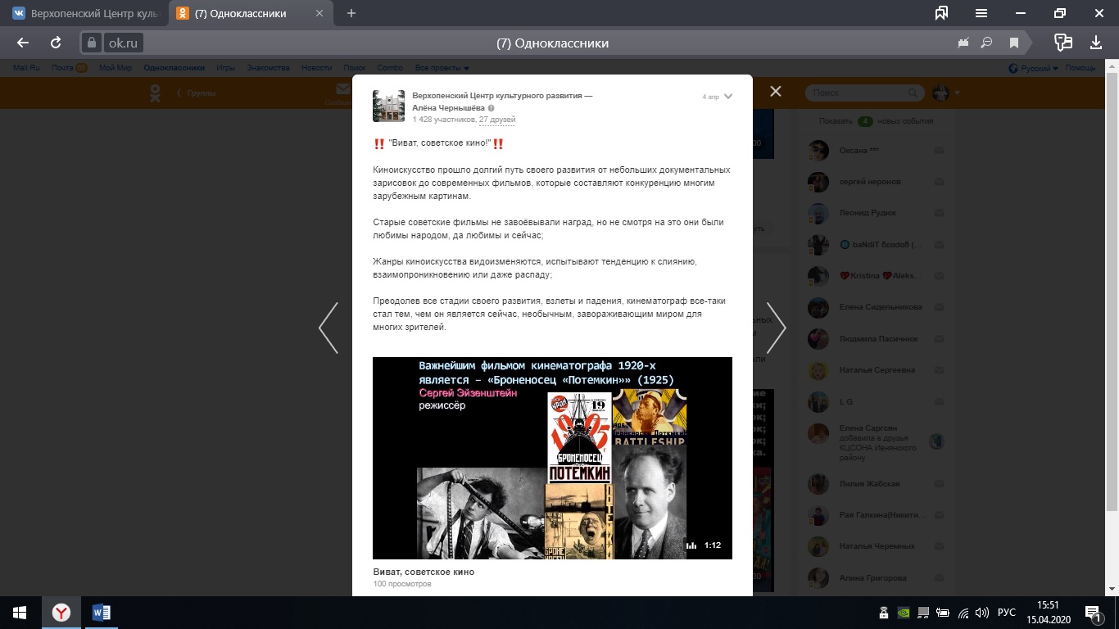Viewport: 1119px width, 629px height.
Task: Open the browser downloads icon
Action: point(1096,43)
